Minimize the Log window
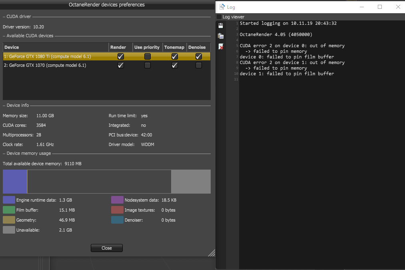The image size is (405, 270). coord(362,7)
